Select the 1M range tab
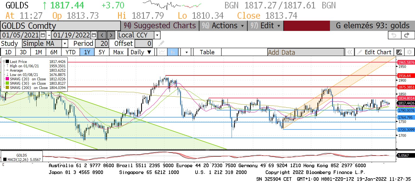 pos(38,52)
